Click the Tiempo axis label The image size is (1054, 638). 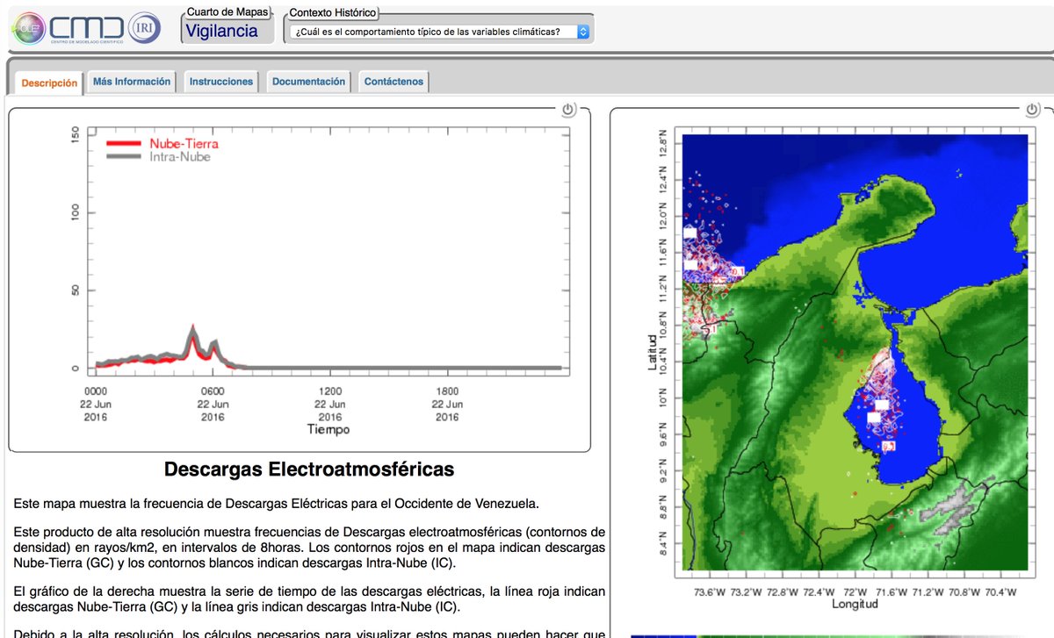click(328, 430)
